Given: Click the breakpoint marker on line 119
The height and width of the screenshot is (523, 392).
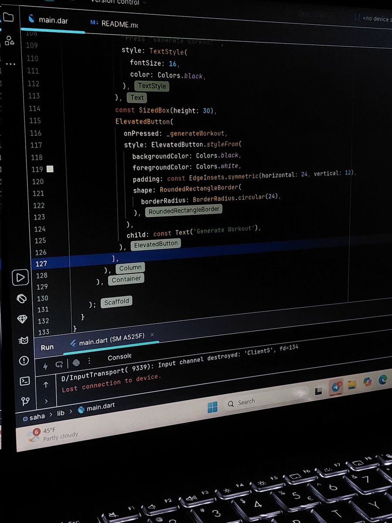Looking at the screenshot, I should tap(50, 169).
